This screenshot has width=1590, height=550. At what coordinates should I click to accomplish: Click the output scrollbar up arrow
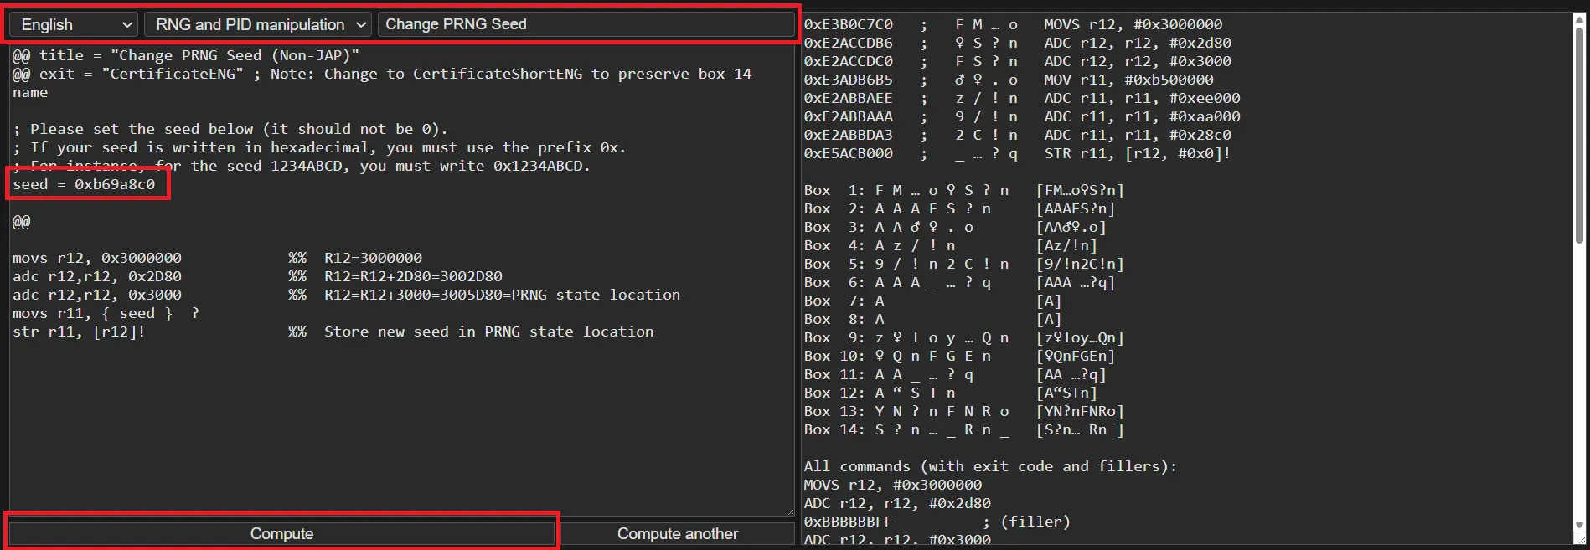[x=1580, y=19]
